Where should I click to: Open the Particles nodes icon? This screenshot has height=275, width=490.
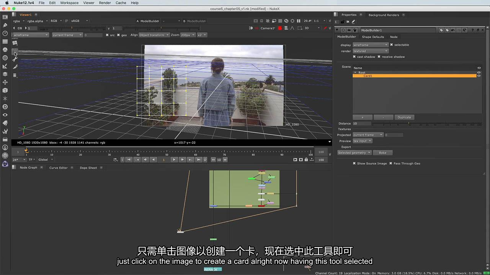click(5, 99)
